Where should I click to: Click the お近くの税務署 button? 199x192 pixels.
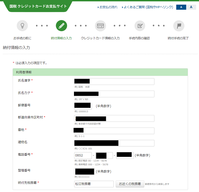pos(130,184)
